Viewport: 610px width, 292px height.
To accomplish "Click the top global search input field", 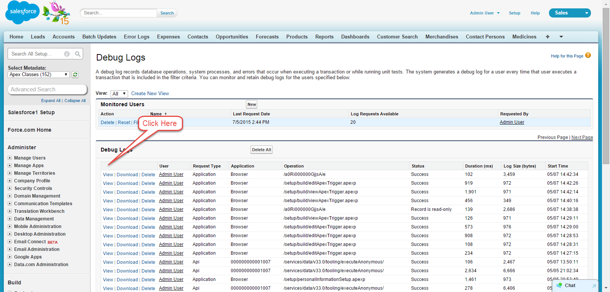I will (x=119, y=13).
